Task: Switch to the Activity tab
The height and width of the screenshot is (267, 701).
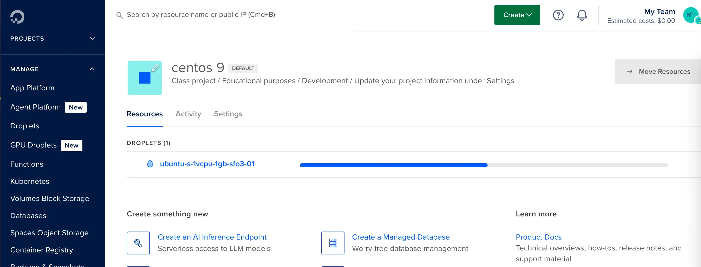Action: click(x=188, y=114)
